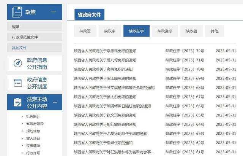This screenshot has width=243, height=156.
Task: Click the date 2023-05-31 in the 李忠民 row
Action: click(226, 51)
